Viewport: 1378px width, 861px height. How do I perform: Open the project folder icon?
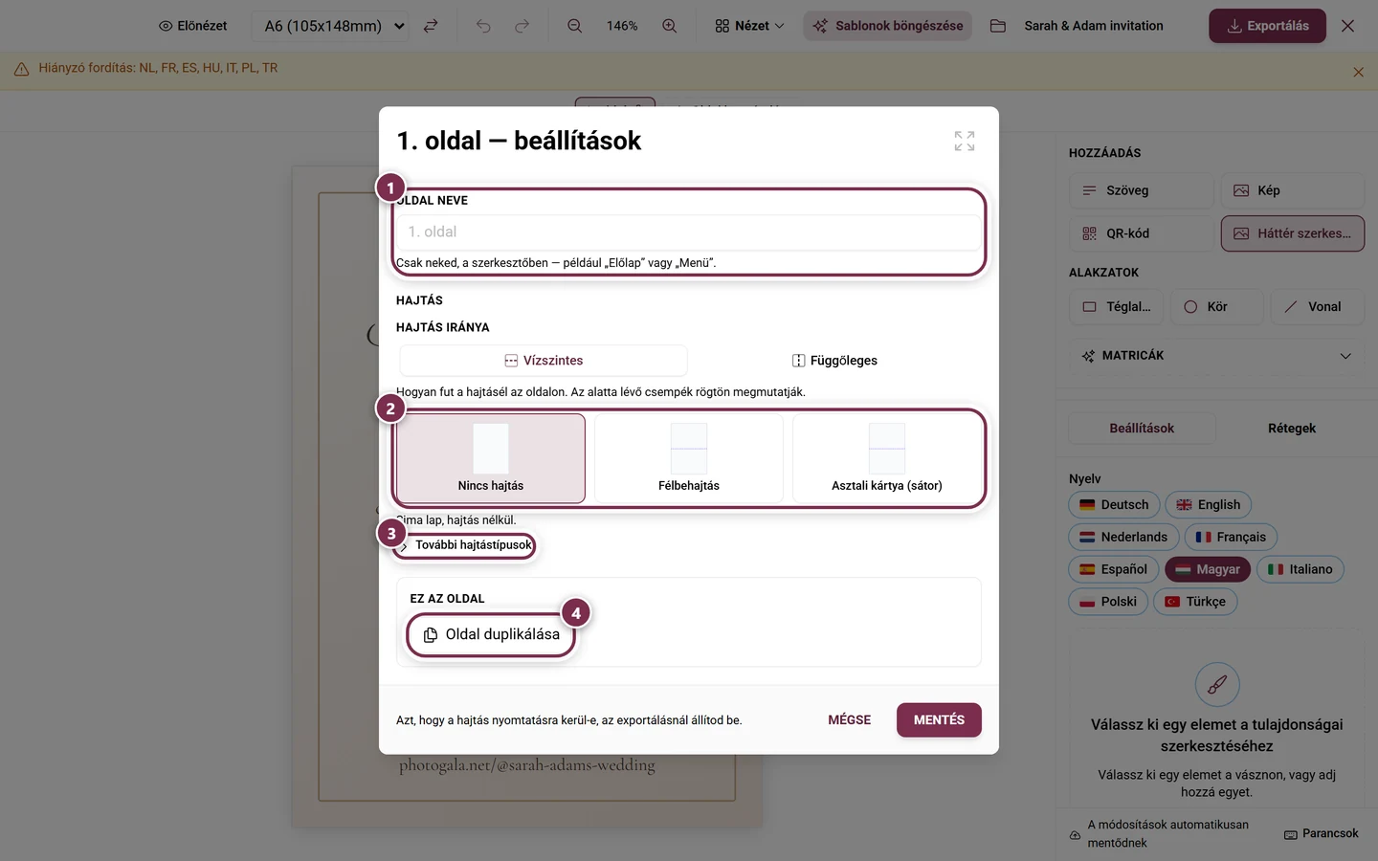(x=998, y=26)
